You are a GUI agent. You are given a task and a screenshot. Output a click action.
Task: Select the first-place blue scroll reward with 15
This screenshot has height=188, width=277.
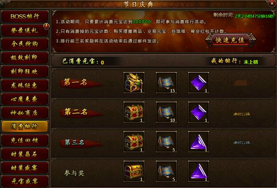click(x=166, y=83)
